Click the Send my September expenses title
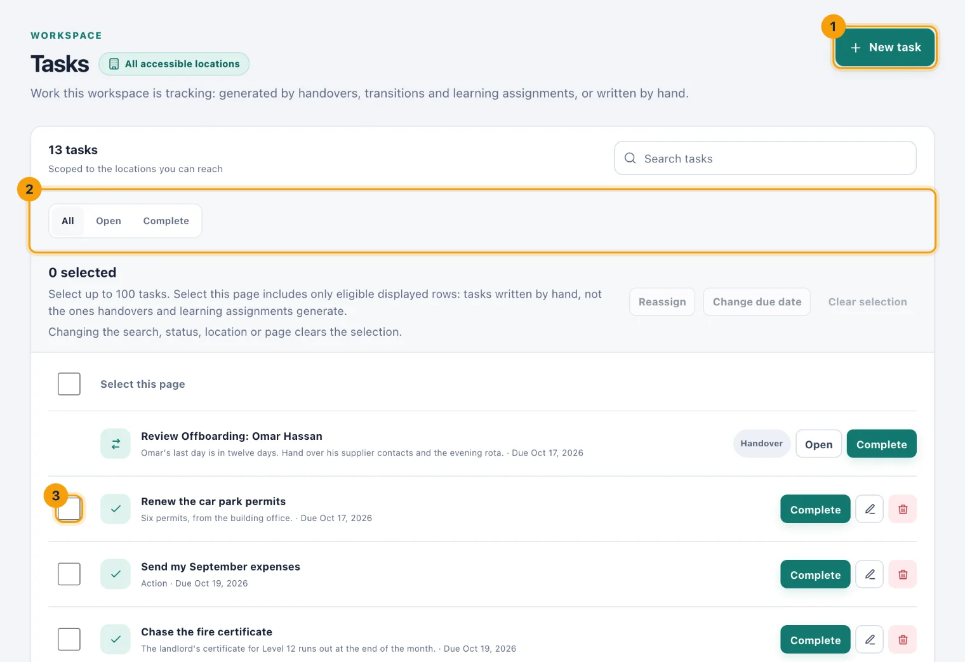This screenshot has width=965, height=662. pyautogui.click(x=220, y=567)
